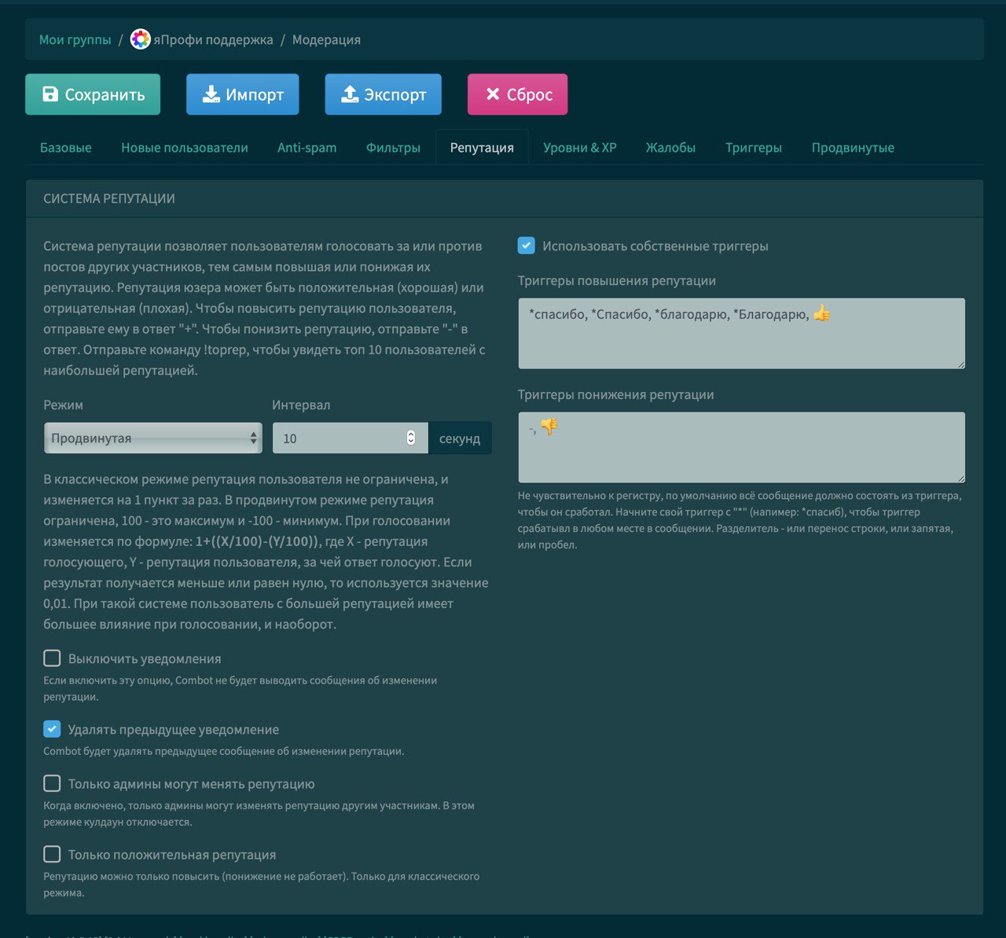Click the яПрофи поддержка group avatar icon
This screenshot has width=1006, height=938.
point(140,39)
